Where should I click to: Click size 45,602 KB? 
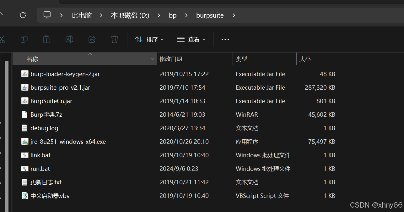(322, 114)
